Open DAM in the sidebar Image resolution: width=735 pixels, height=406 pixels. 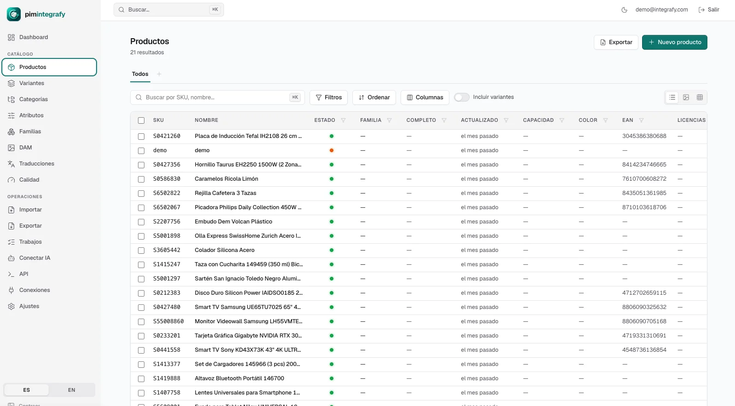point(49,148)
